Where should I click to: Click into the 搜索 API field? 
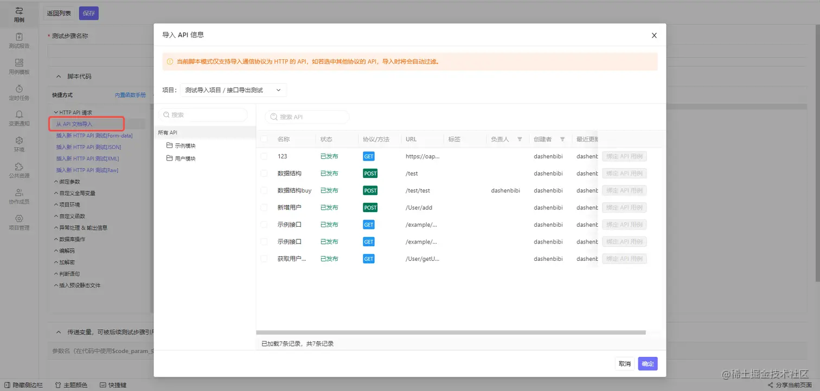307,117
